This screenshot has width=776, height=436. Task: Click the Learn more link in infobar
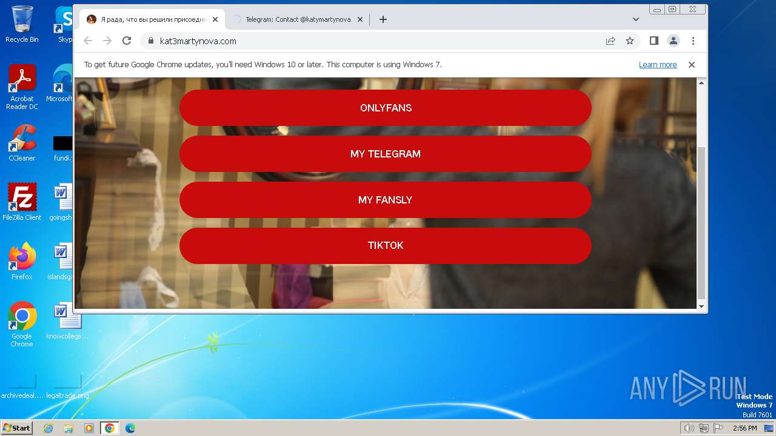(658, 65)
